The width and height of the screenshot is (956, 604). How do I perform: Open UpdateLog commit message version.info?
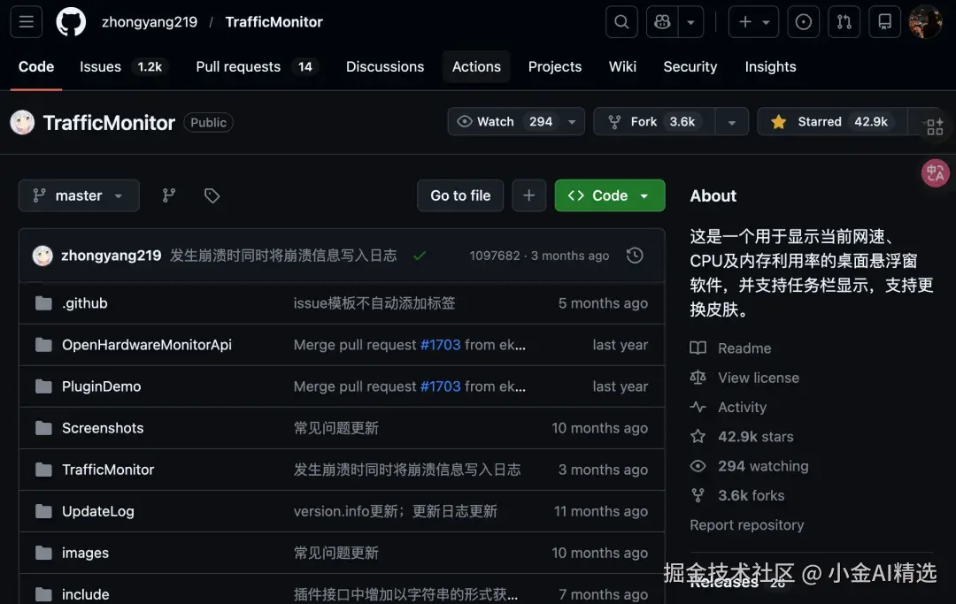(x=395, y=511)
